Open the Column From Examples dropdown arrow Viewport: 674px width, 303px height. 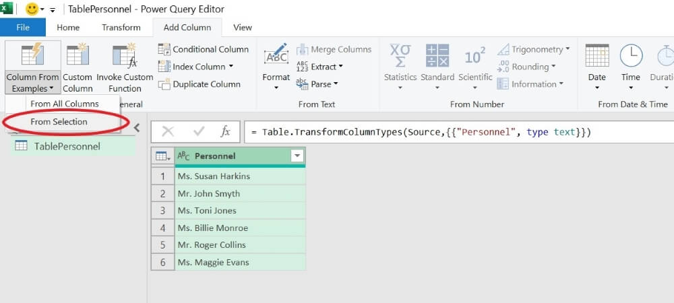point(52,89)
